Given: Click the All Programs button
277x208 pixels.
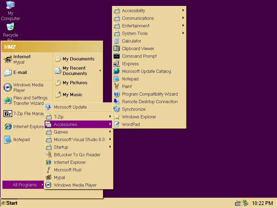Looking at the screenshot, I should click(23, 185).
